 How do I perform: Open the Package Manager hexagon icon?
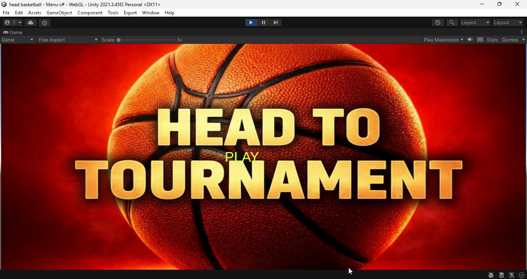pos(45,22)
